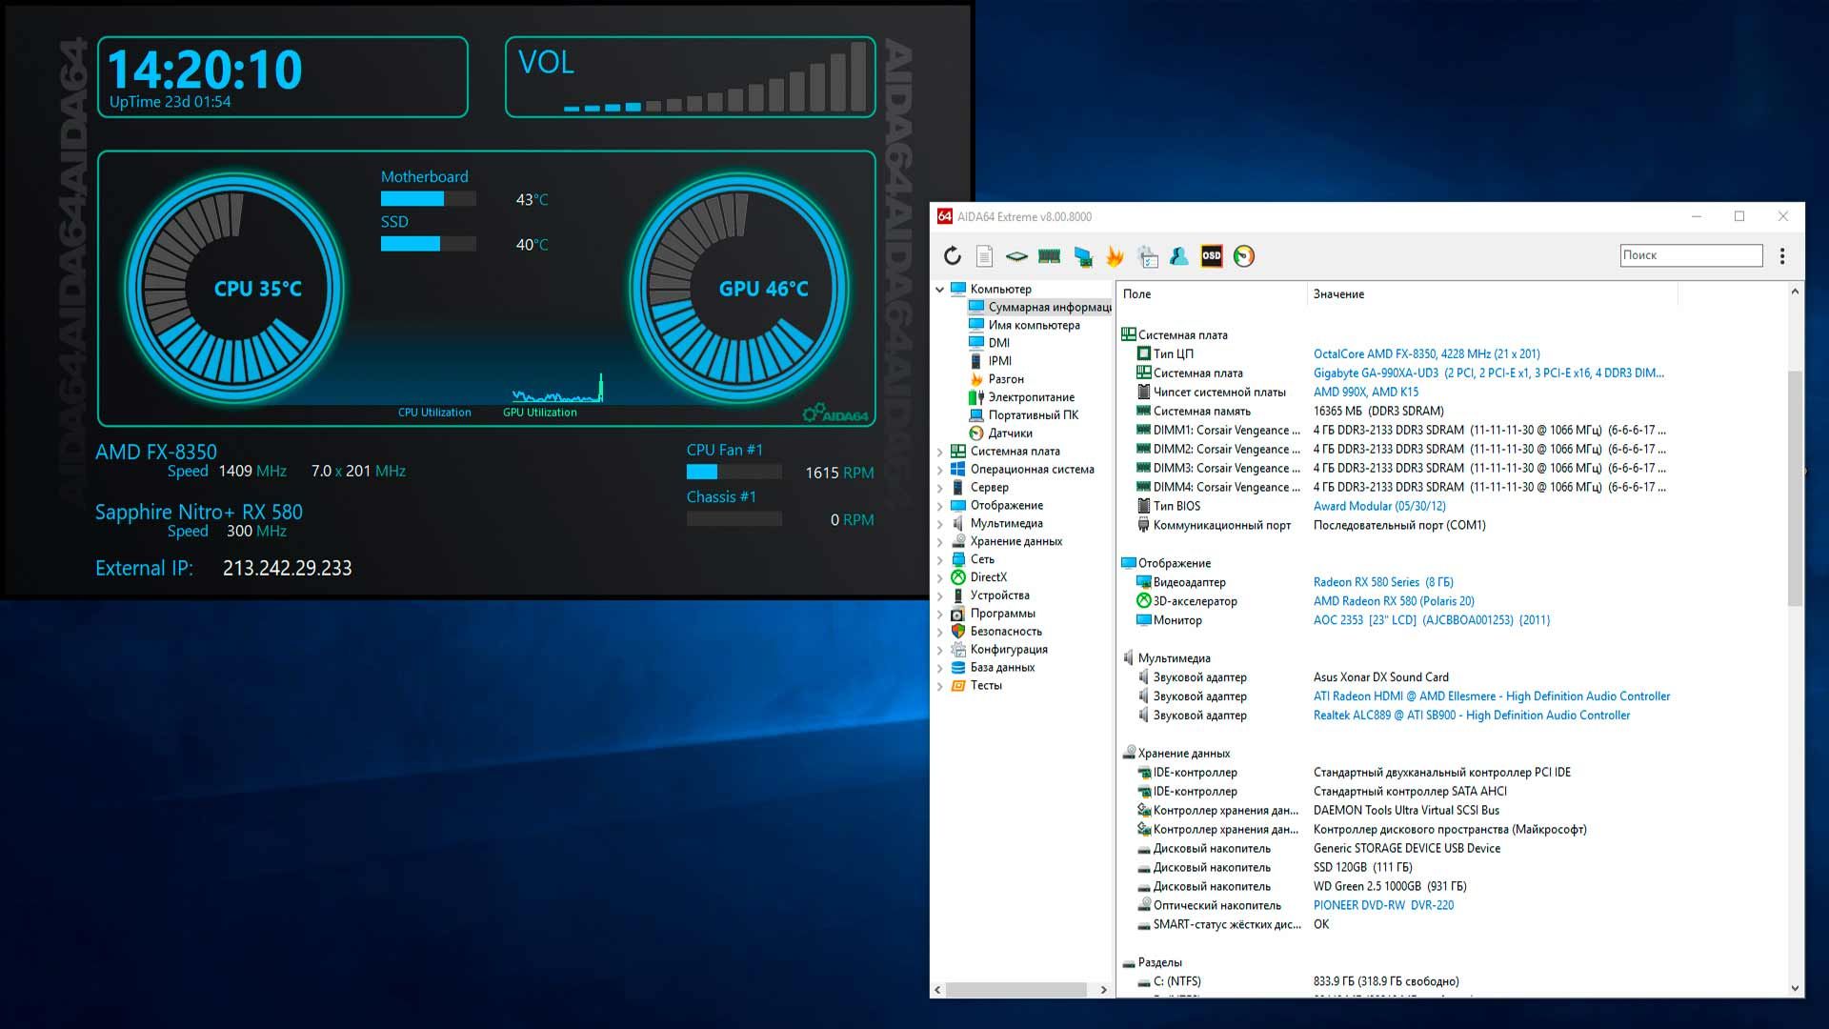
Task: Select the Разгон tree item
Action: pos(1006,379)
